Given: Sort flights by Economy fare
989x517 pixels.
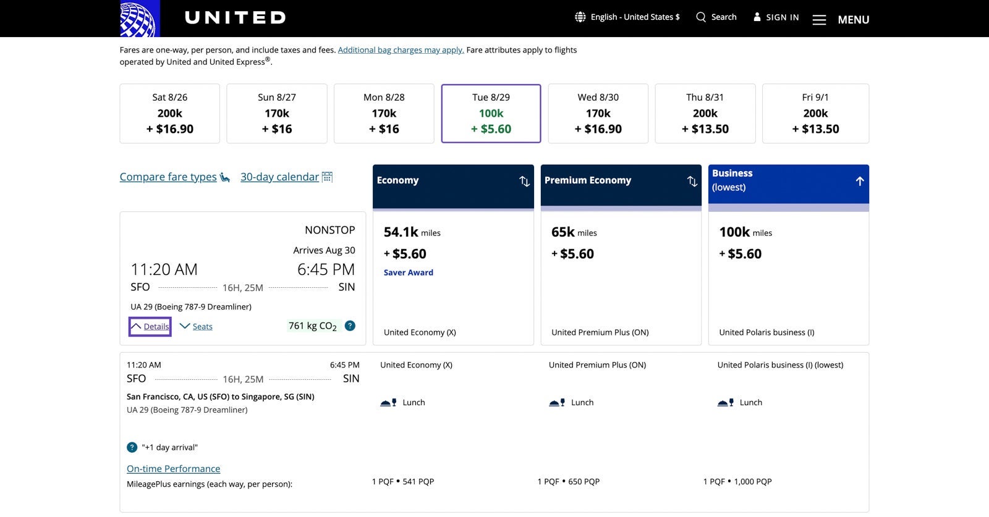Looking at the screenshot, I should (x=524, y=181).
